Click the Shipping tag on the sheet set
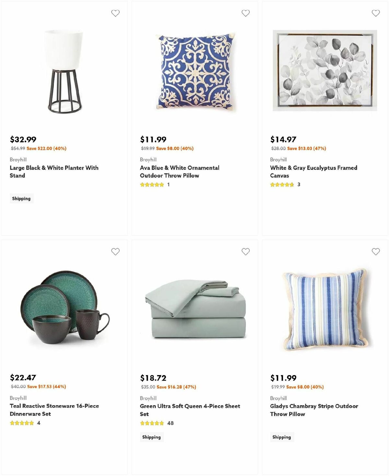This screenshot has height=476, width=389. (x=152, y=437)
